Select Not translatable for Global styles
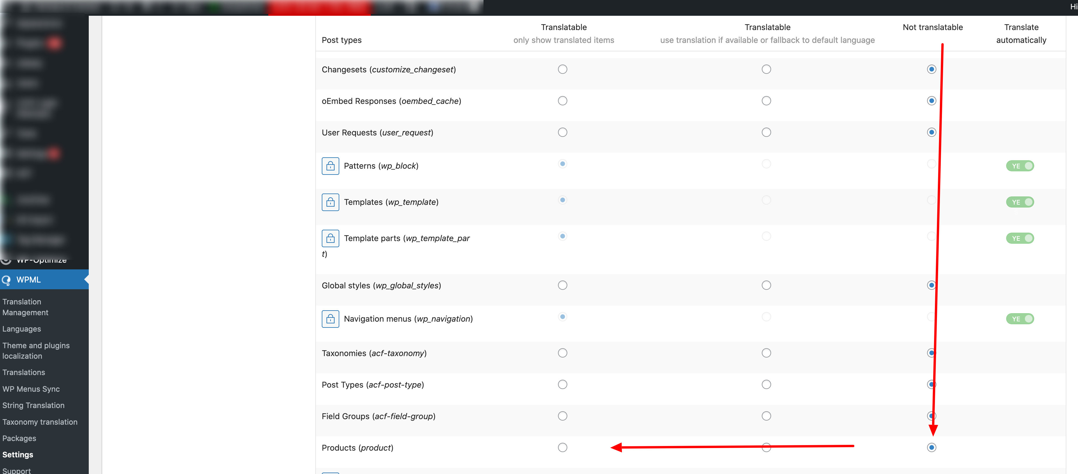Viewport: 1078px width, 474px height. 931,285
